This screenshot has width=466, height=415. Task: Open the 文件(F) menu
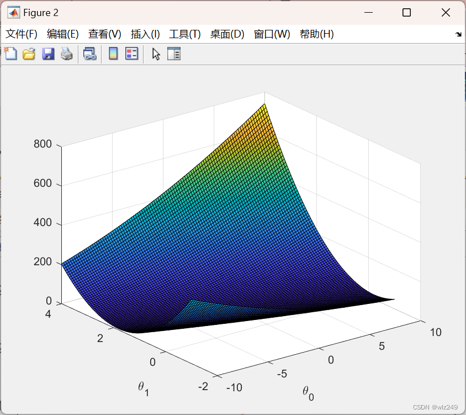[x=22, y=34]
